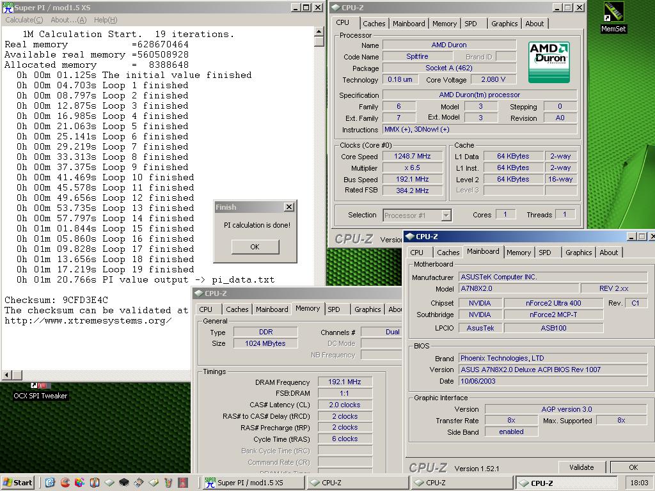655x491 pixels.
Task: Select the Caches tab in the processor CPU-Z window
Action: pyautogui.click(x=374, y=24)
